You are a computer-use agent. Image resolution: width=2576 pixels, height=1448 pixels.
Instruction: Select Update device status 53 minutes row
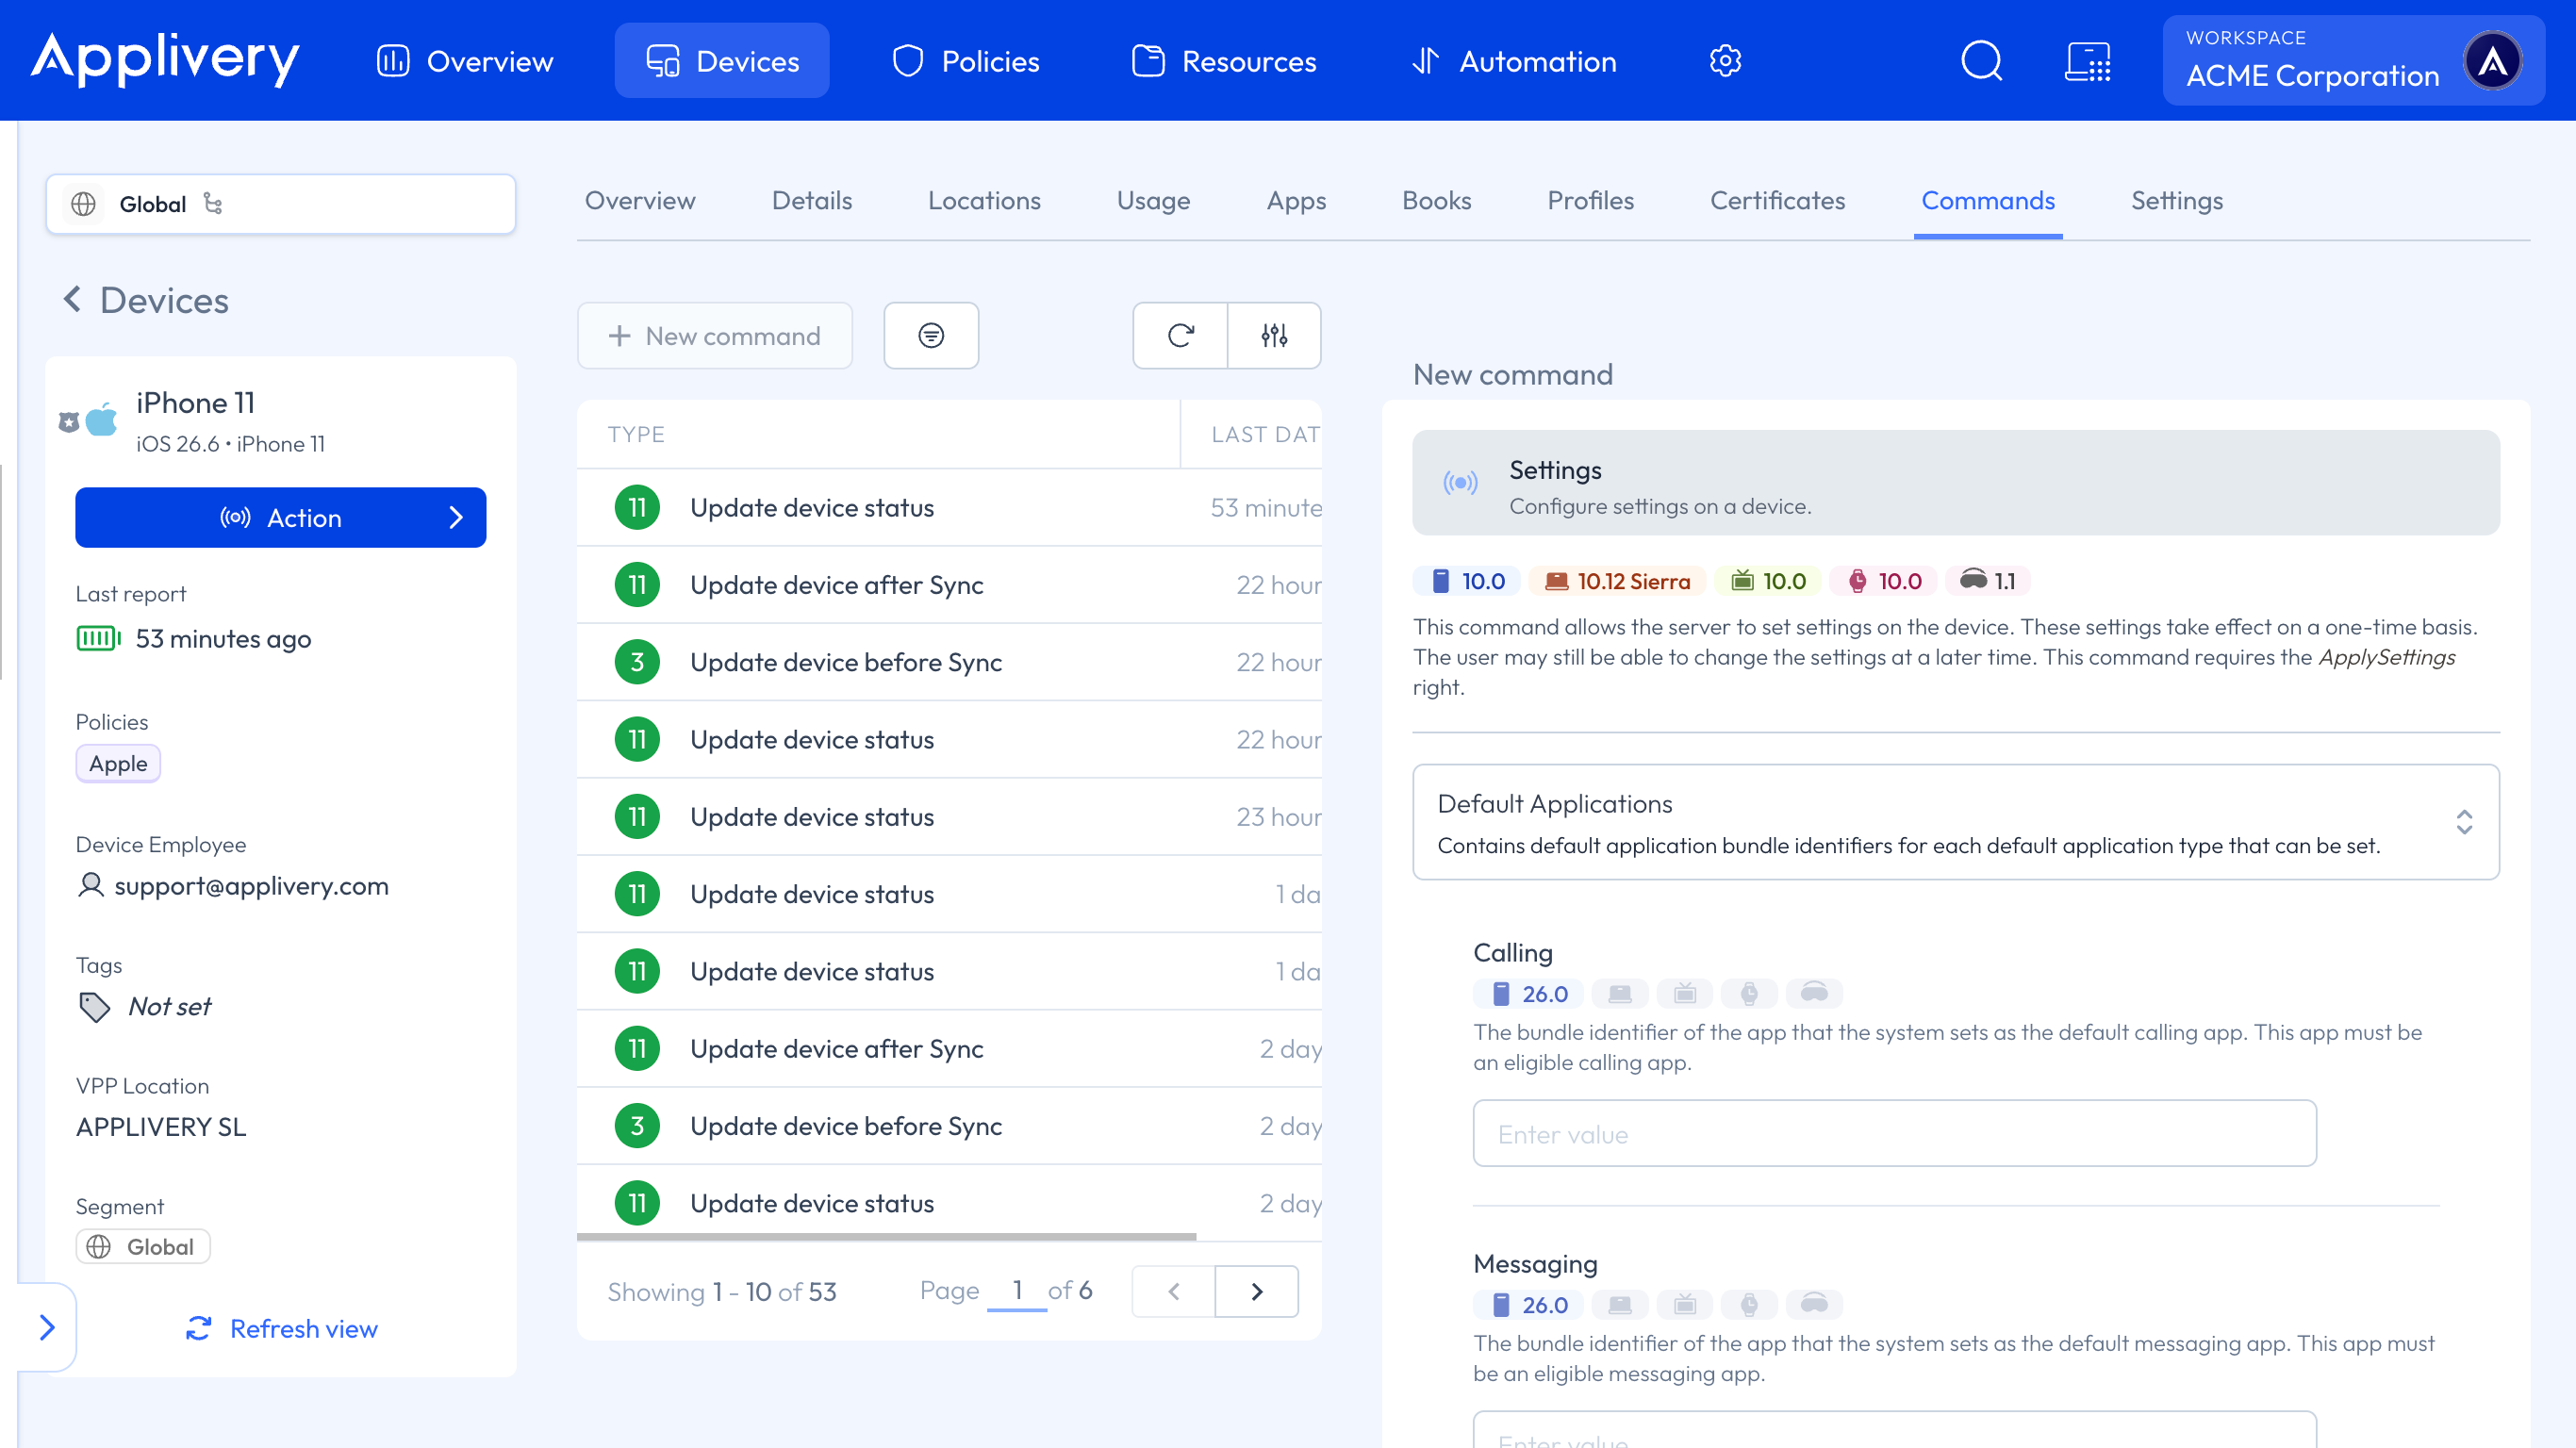(949, 507)
